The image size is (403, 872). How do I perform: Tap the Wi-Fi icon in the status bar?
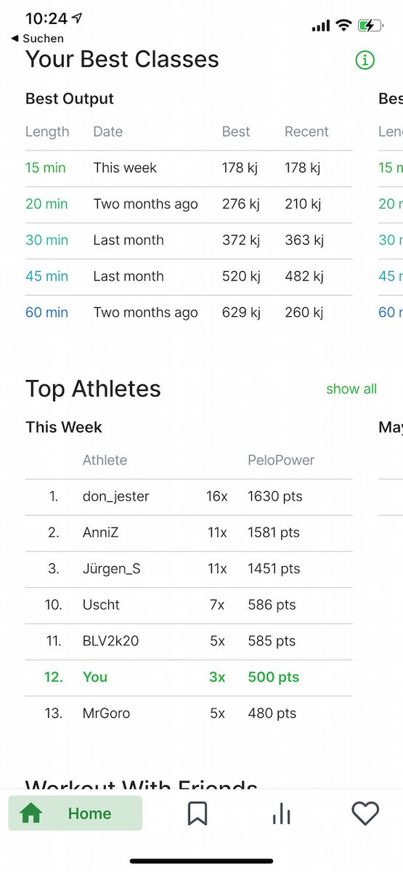click(343, 25)
